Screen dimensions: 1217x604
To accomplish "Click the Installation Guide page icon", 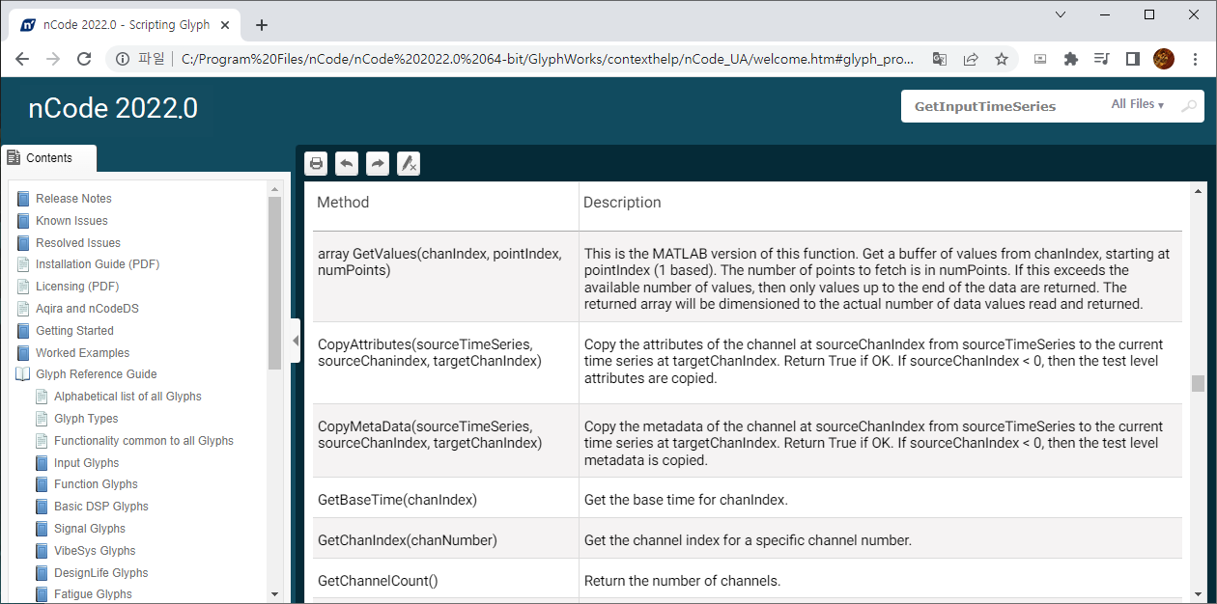I will (x=24, y=264).
